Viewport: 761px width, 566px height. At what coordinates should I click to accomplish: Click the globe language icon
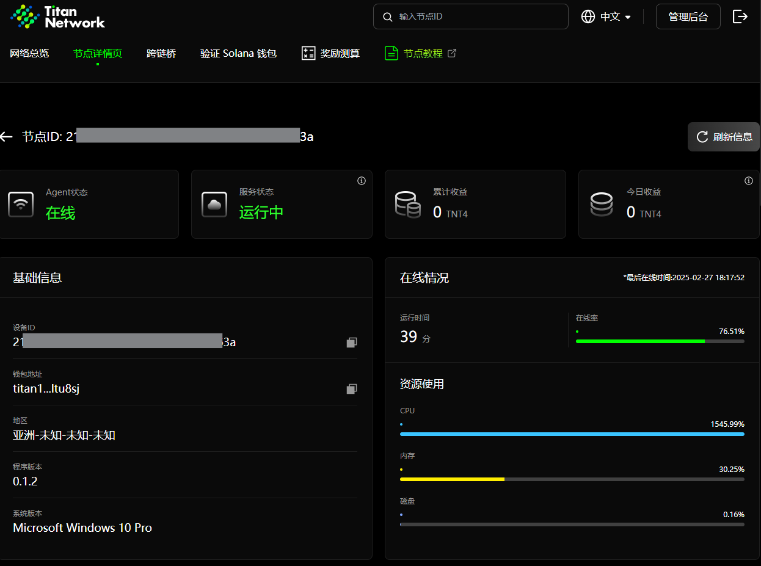pos(588,16)
